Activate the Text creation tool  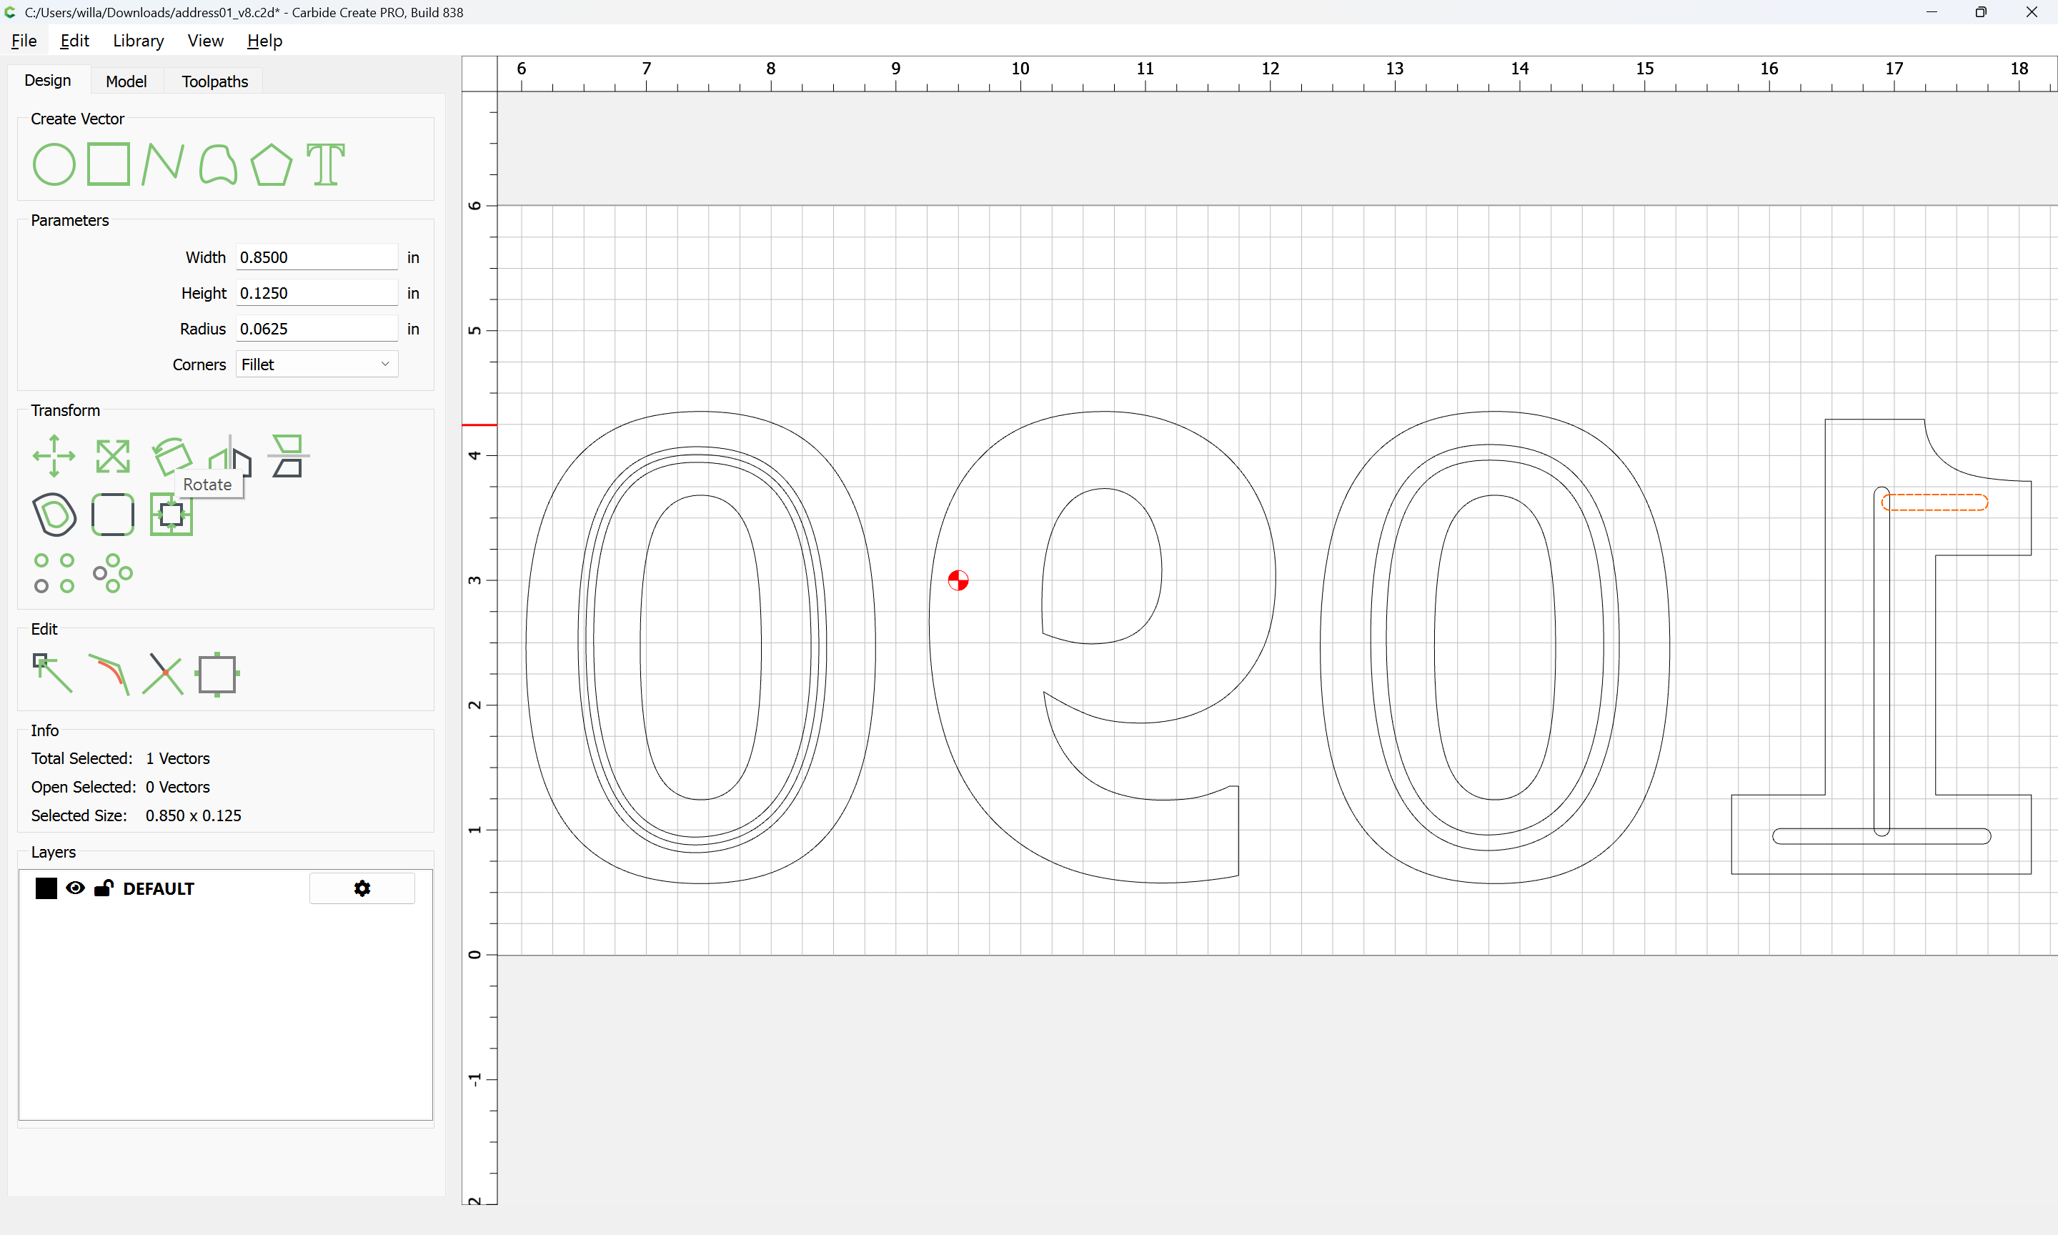(325, 164)
